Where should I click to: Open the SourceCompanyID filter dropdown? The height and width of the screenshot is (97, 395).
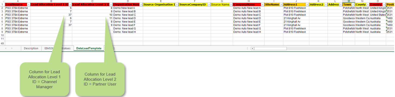[209, 5]
